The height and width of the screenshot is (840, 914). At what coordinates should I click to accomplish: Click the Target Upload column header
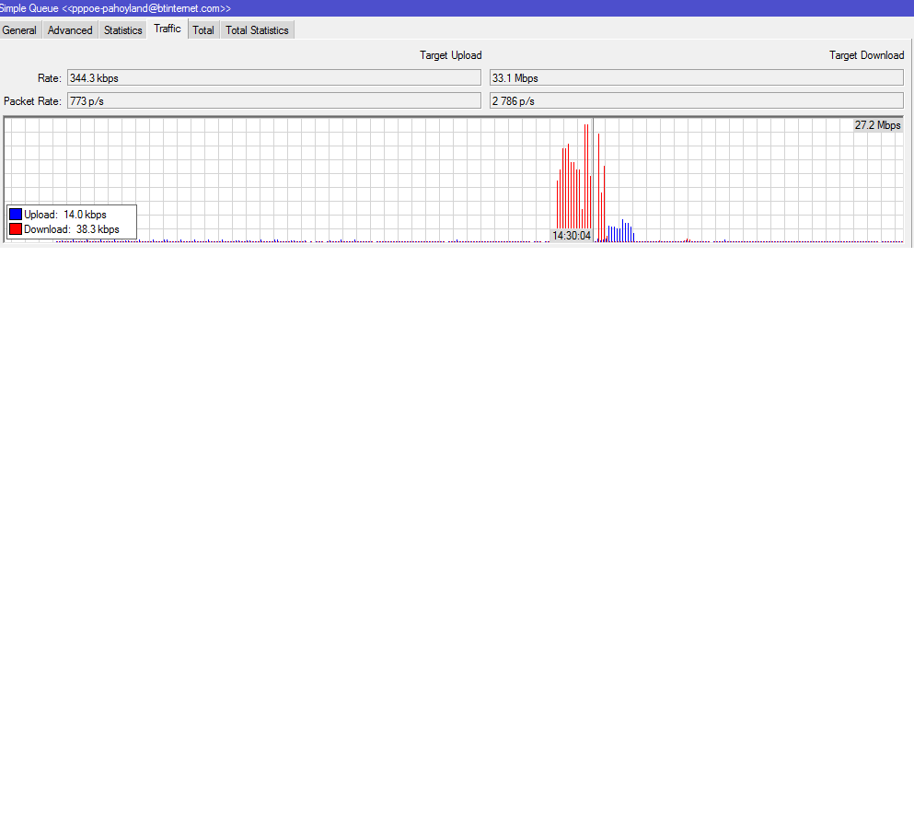(x=450, y=55)
